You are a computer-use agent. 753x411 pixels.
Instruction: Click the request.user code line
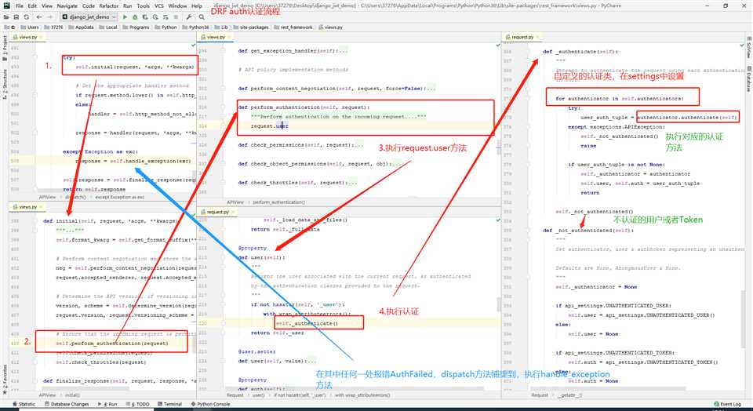click(269, 125)
